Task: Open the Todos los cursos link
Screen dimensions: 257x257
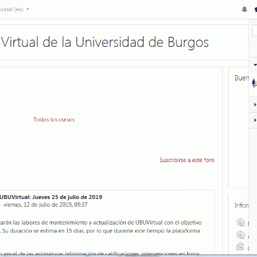Action: click(x=54, y=120)
